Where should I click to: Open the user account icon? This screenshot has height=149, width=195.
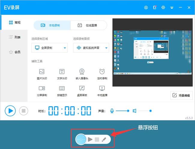click(x=146, y=8)
